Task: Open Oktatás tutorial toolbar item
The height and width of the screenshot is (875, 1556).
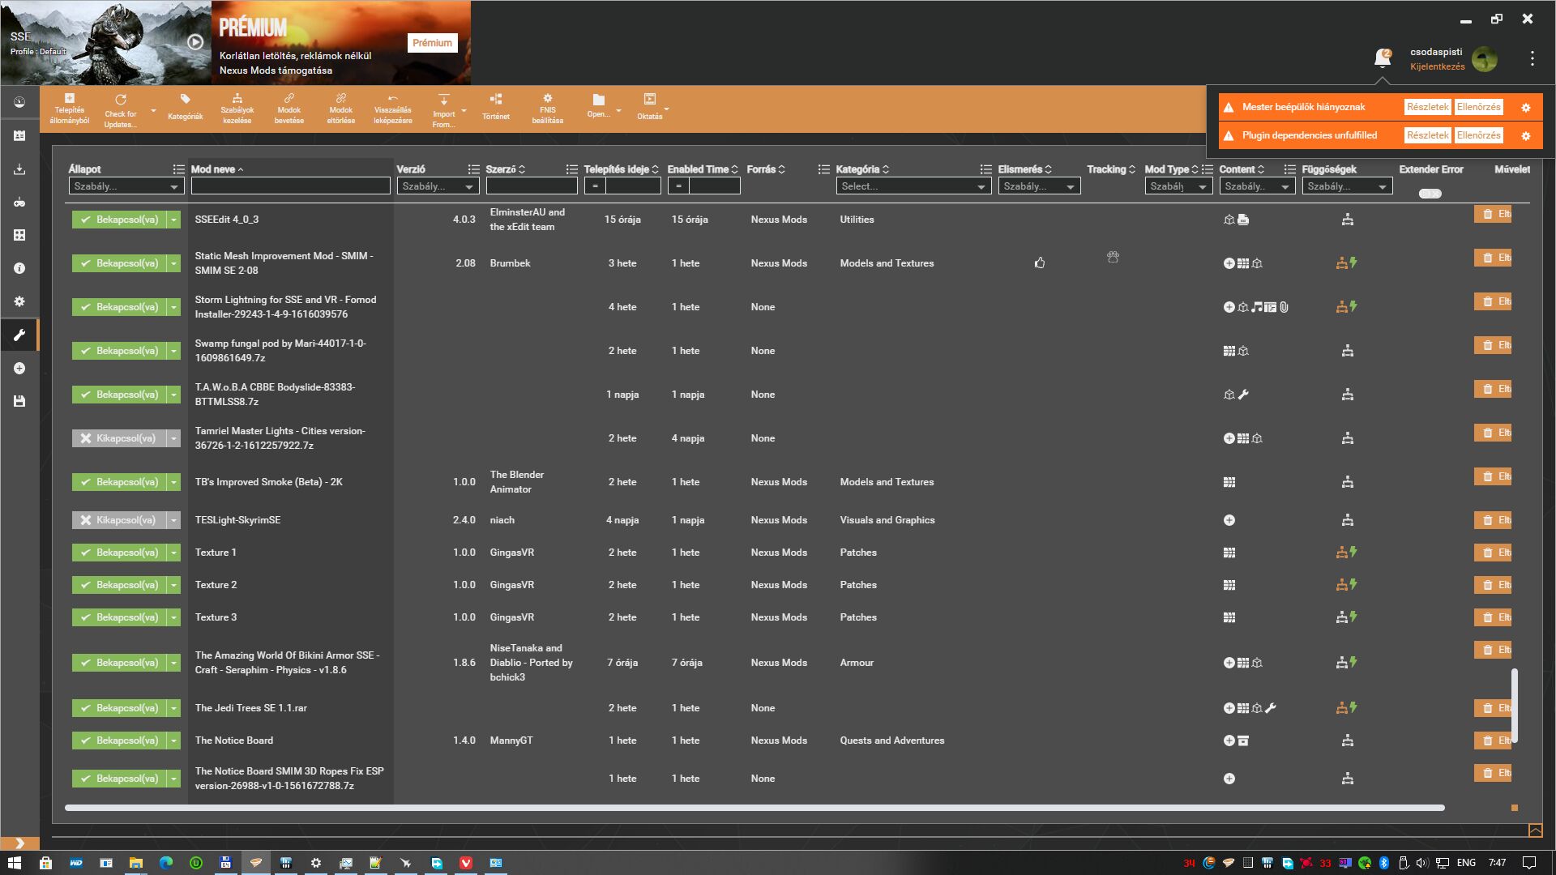Action: pos(650,107)
